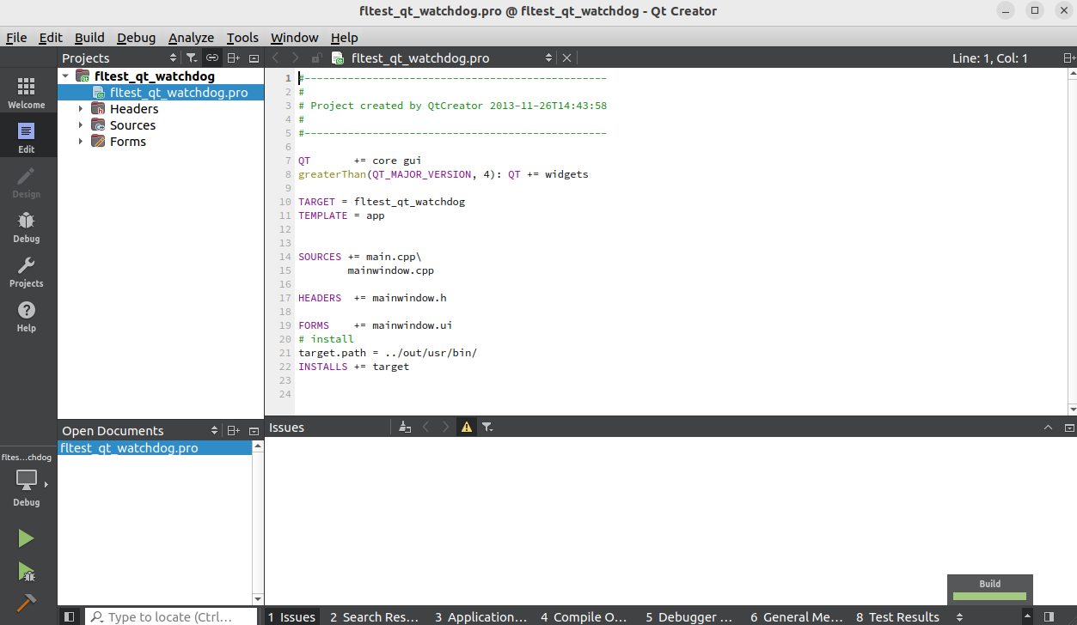Image resolution: width=1077 pixels, height=625 pixels.
Task: Toggle show warnings in Issues
Action: [467, 427]
